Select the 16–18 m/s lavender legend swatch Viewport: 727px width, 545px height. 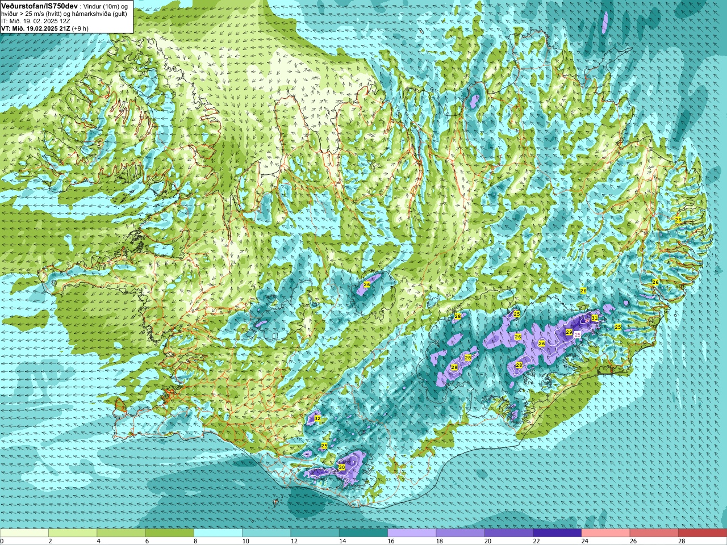412,533
